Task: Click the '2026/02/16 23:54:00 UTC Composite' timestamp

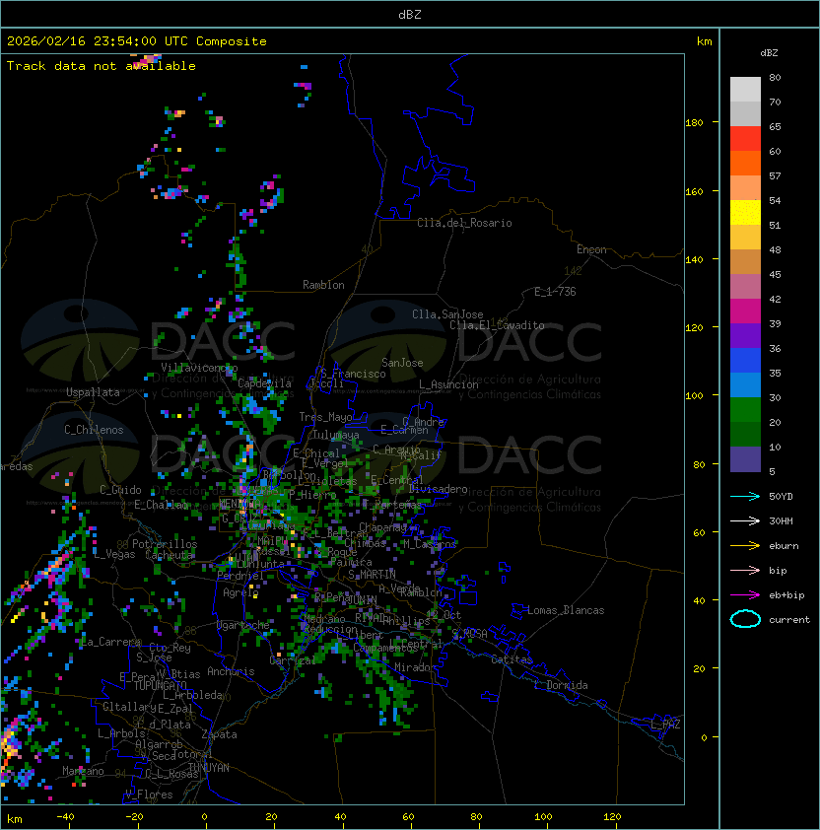Action: 137,41
